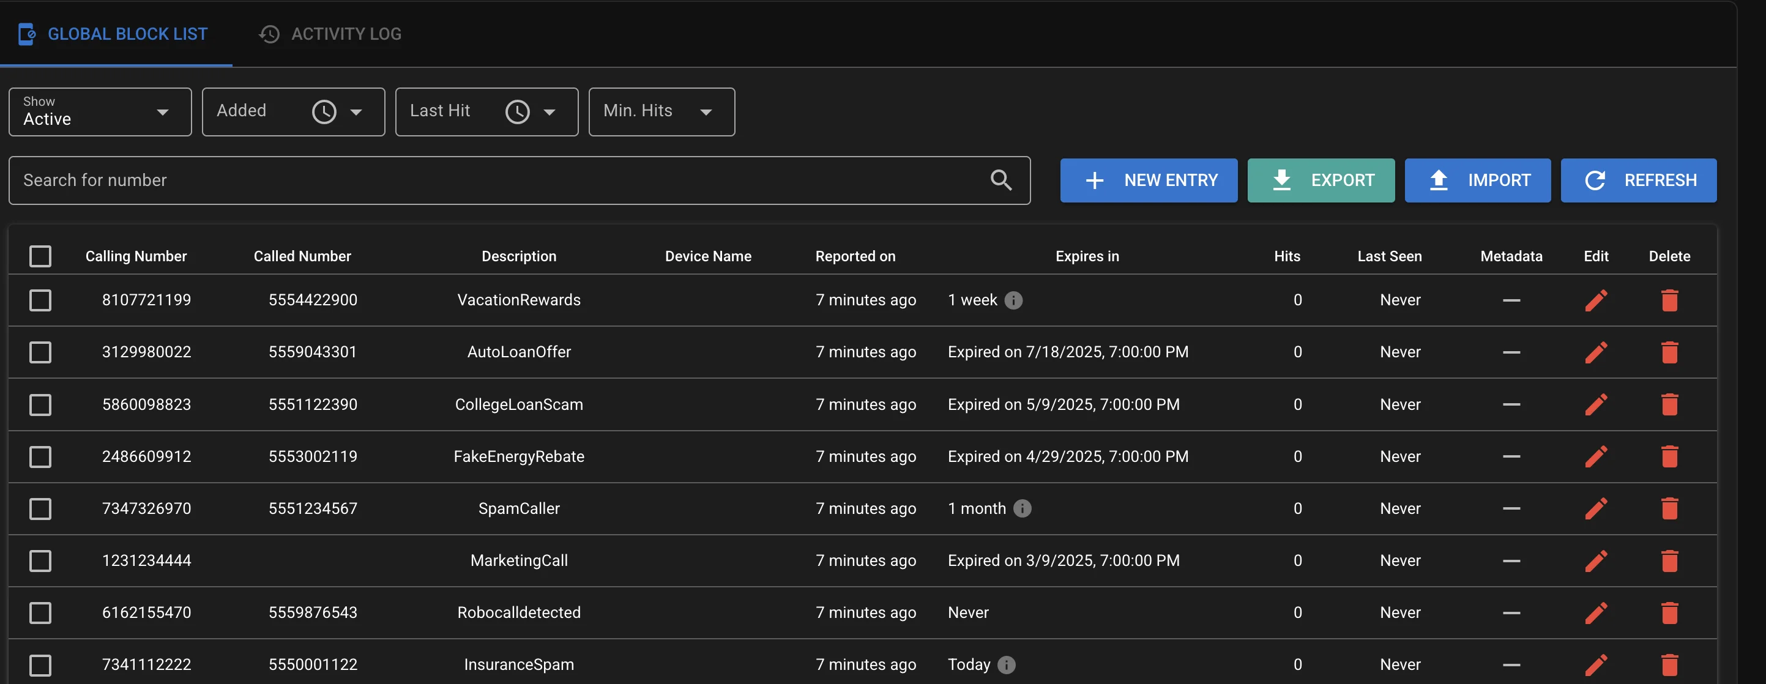Sort by the Calling Number column header
The image size is (1766, 684).
[x=136, y=256]
